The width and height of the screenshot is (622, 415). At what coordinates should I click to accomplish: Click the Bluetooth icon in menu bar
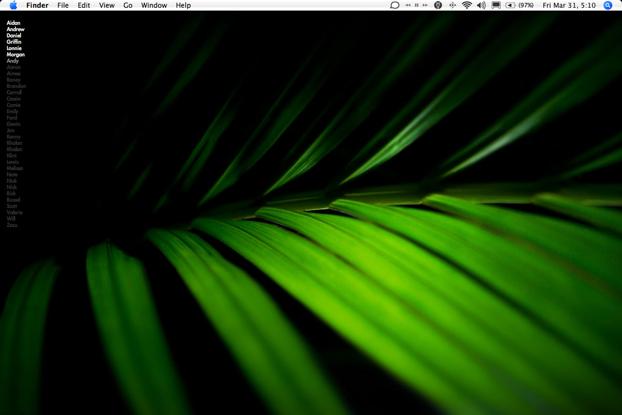pyautogui.click(x=452, y=5)
